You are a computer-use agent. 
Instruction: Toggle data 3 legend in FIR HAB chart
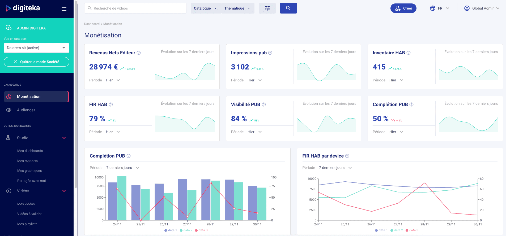[412, 230]
